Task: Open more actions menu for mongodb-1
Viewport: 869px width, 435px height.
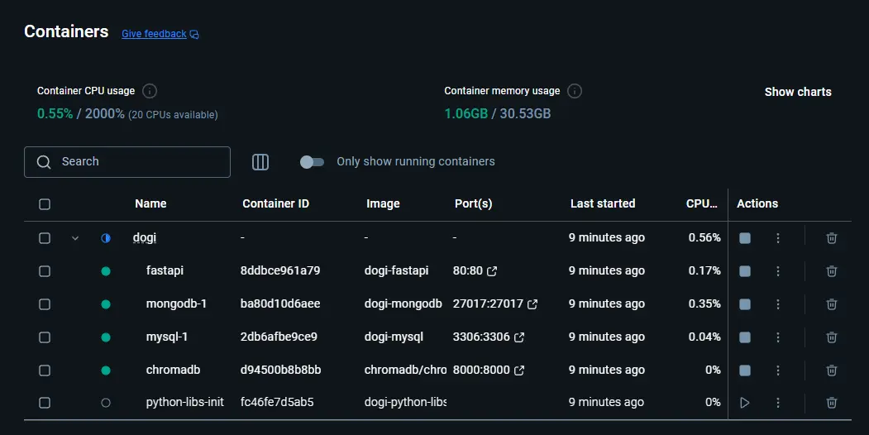Action: 777,304
